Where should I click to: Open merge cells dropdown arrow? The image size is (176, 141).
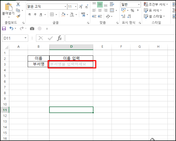(116, 10)
